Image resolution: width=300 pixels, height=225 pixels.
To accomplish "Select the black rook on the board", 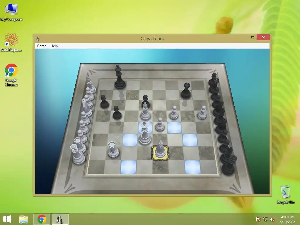I will click(186, 91).
